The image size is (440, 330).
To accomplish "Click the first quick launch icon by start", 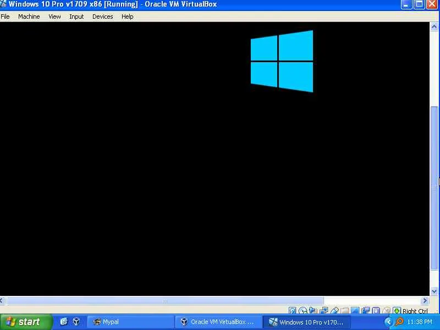I will 64,322.
